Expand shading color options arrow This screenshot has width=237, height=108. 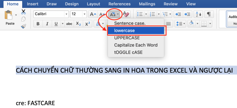pos(197,24)
